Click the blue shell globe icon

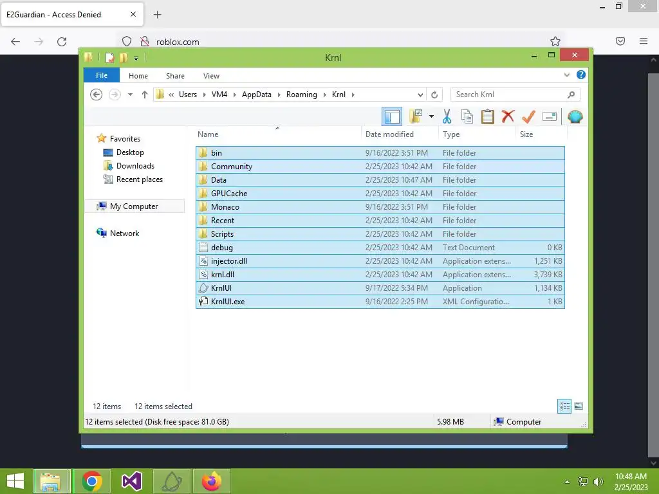(x=575, y=116)
